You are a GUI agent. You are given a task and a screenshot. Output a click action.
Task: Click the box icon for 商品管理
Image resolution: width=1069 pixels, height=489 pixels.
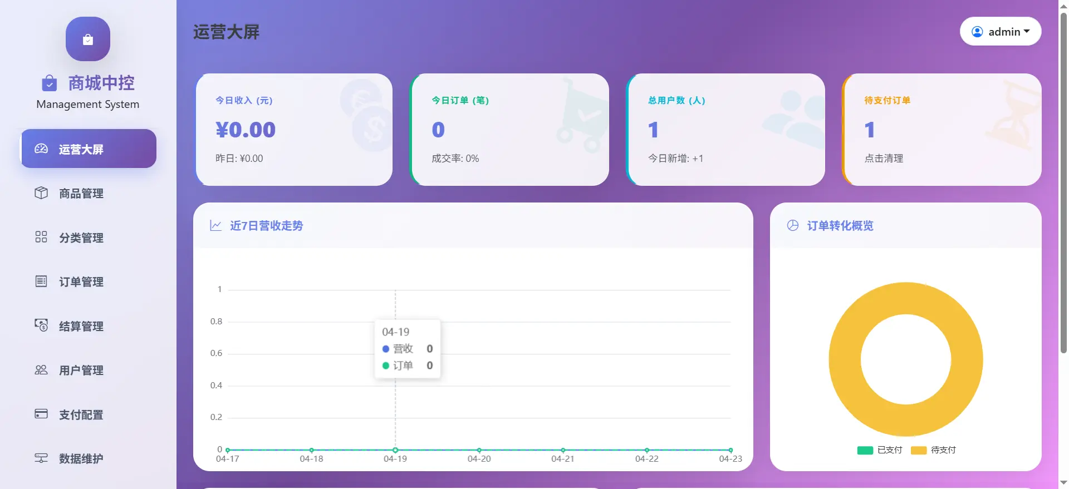[41, 193]
